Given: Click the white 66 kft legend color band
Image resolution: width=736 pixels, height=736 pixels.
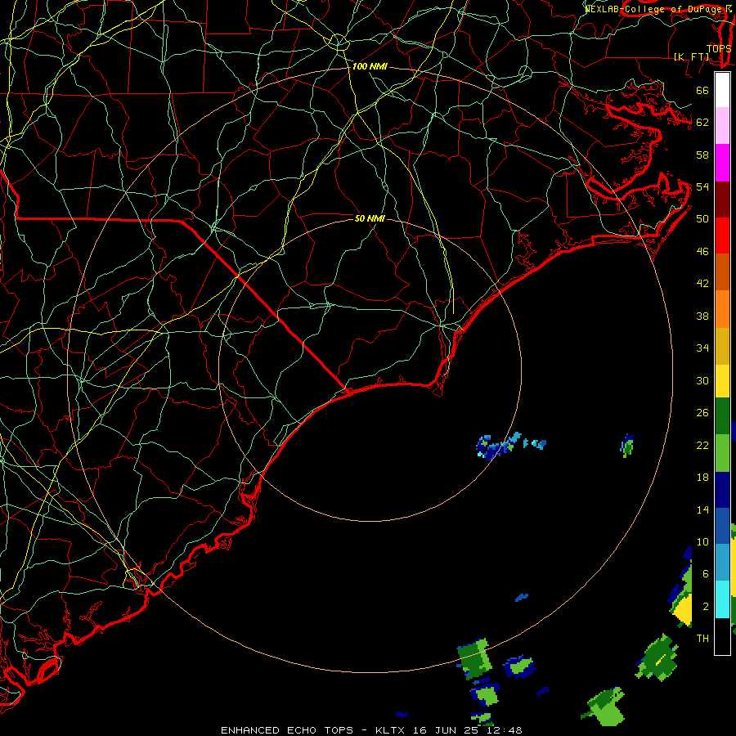Looking at the screenshot, I should (x=722, y=90).
